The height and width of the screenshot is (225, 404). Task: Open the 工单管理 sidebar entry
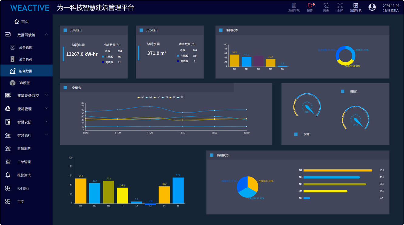point(24,162)
